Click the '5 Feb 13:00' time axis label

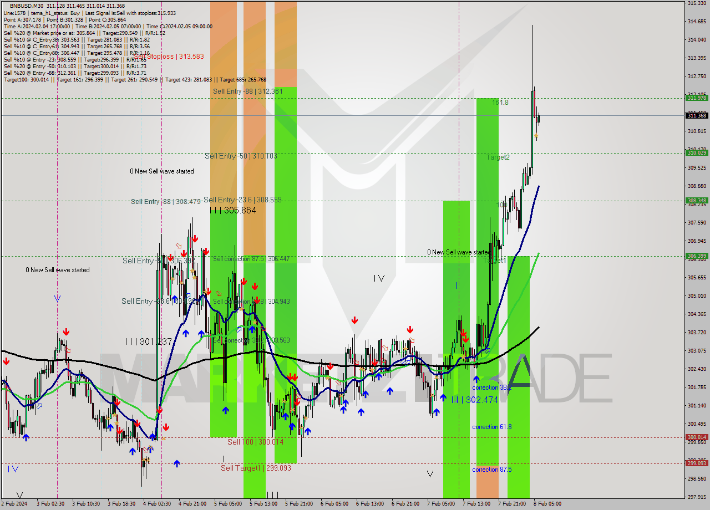coord(263,504)
